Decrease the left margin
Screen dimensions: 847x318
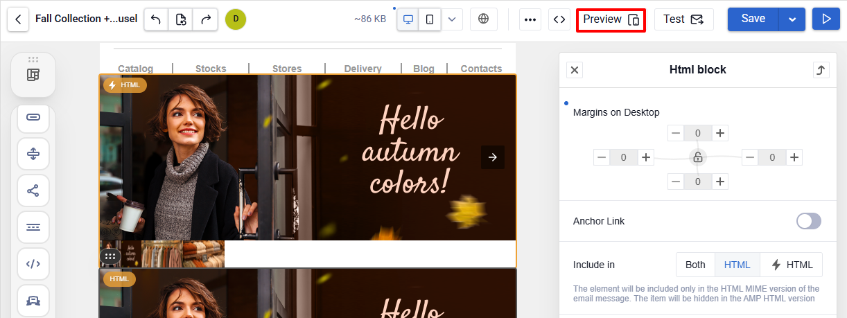pyautogui.click(x=602, y=157)
